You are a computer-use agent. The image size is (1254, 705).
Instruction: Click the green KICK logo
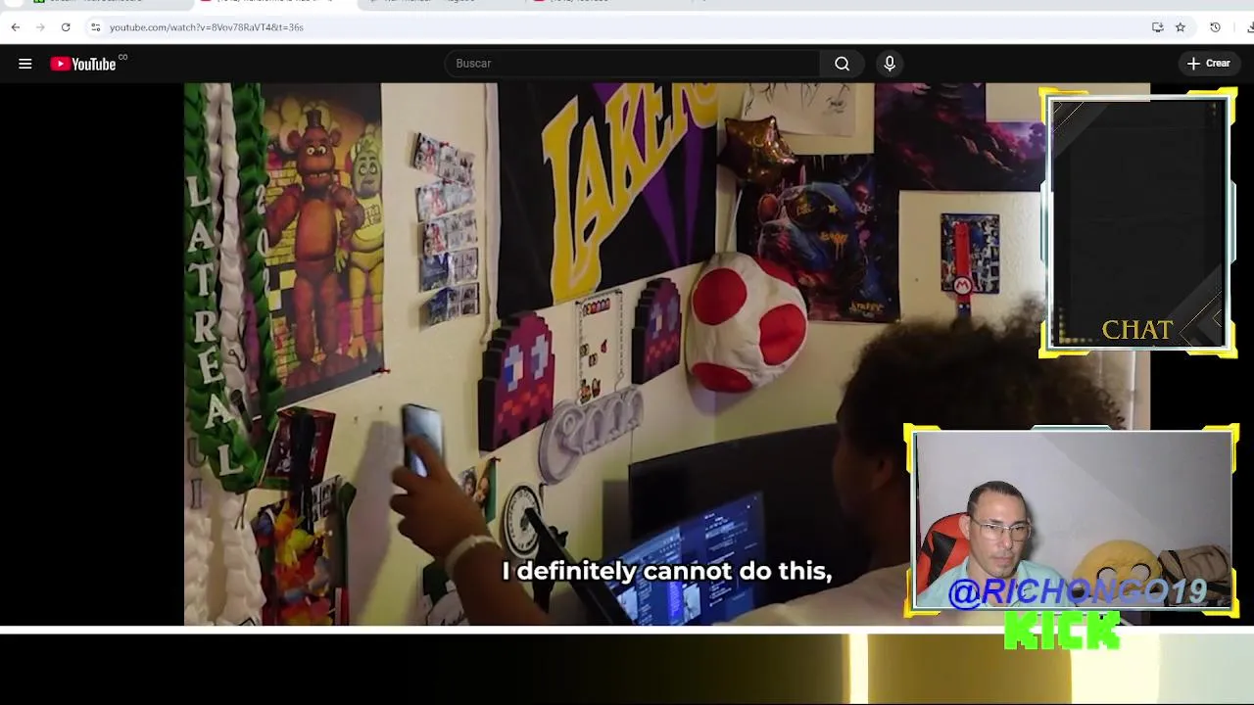1062,631
